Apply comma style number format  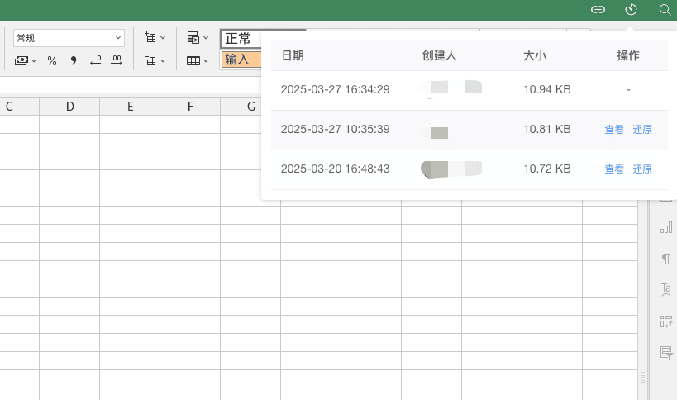click(74, 60)
